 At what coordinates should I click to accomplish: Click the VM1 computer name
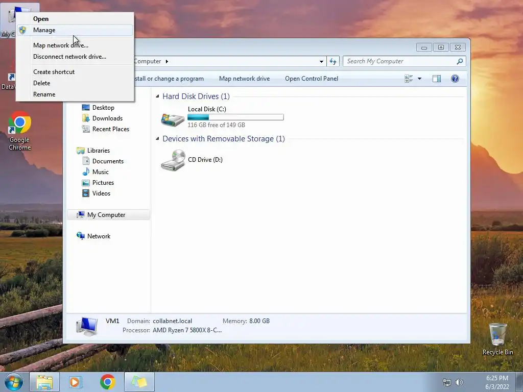112,321
